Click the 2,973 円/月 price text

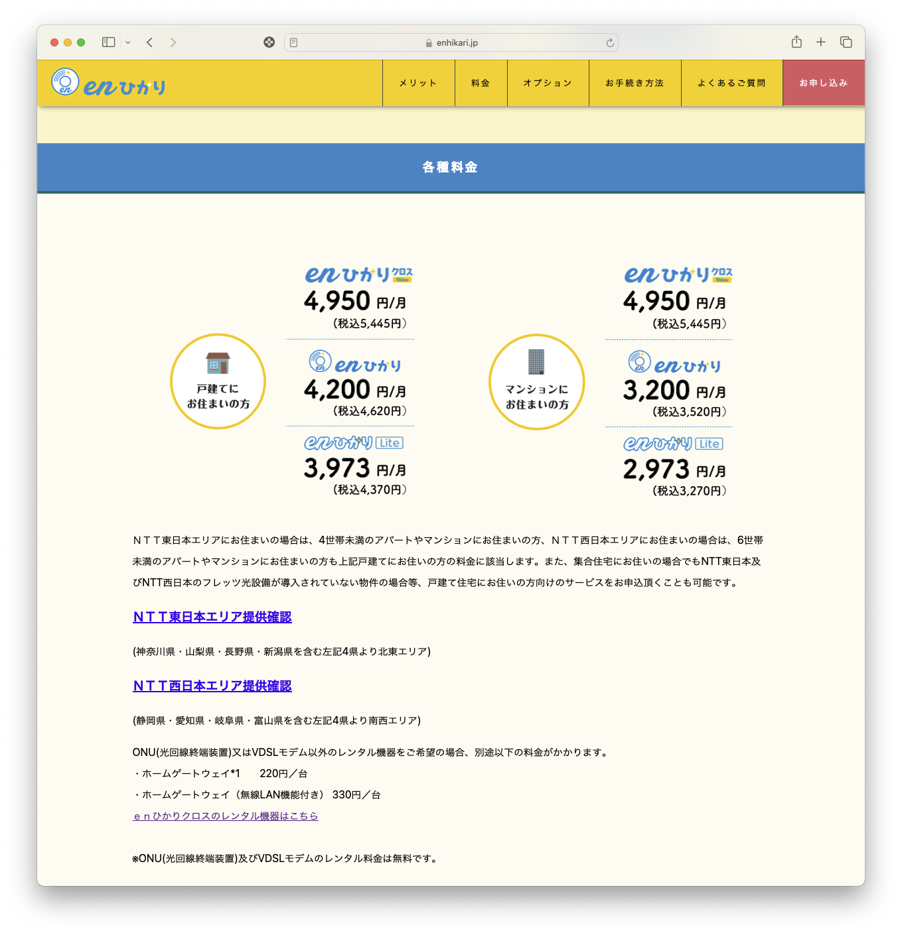coord(674,469)
